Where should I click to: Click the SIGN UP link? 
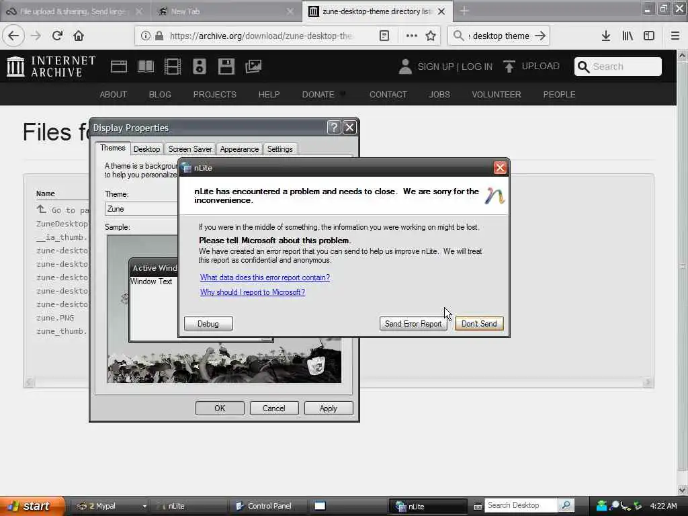(x=435, y=67)
